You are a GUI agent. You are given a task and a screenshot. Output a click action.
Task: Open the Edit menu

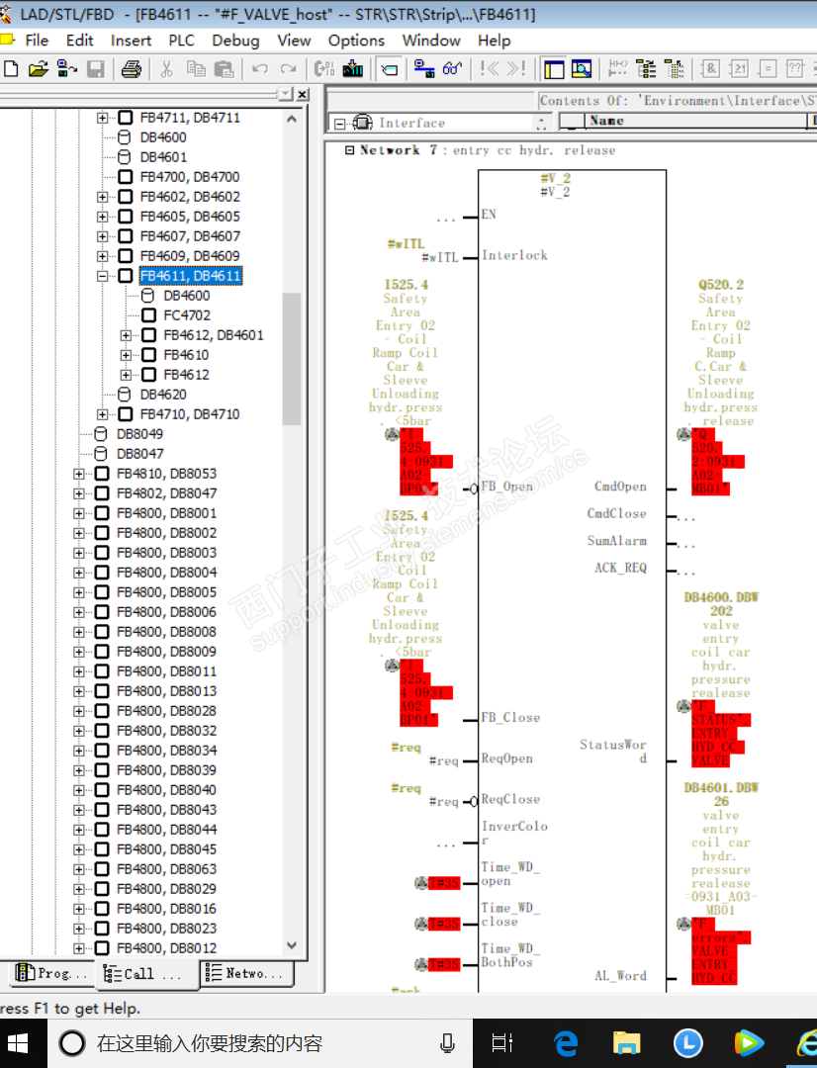[80, 41]
